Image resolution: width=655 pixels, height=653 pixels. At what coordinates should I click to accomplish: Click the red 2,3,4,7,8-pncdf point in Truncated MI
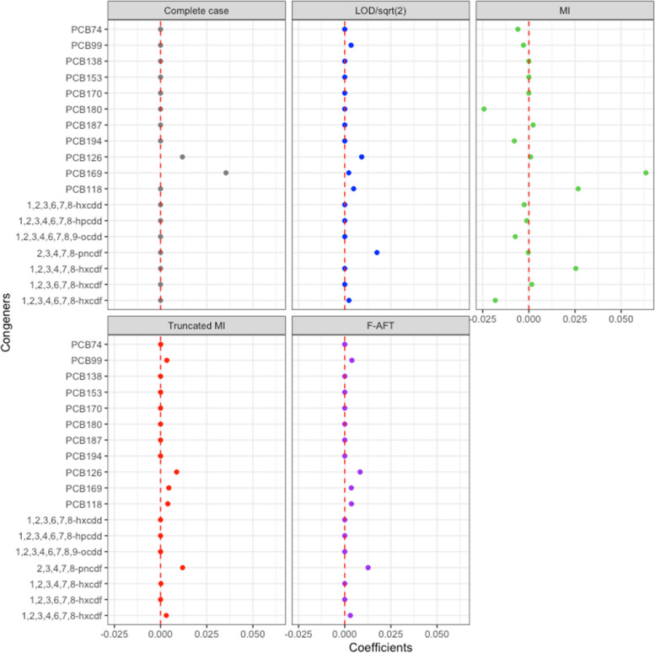182,568
